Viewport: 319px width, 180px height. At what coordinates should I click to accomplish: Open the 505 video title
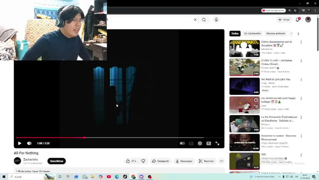click(263, 154)
